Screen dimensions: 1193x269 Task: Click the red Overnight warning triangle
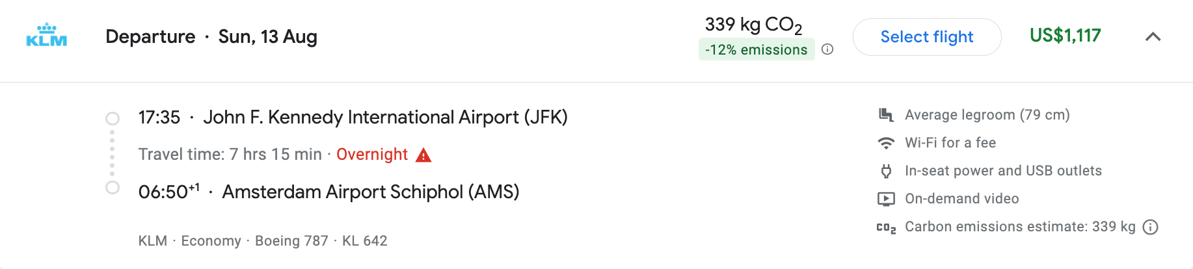[423, 155]
